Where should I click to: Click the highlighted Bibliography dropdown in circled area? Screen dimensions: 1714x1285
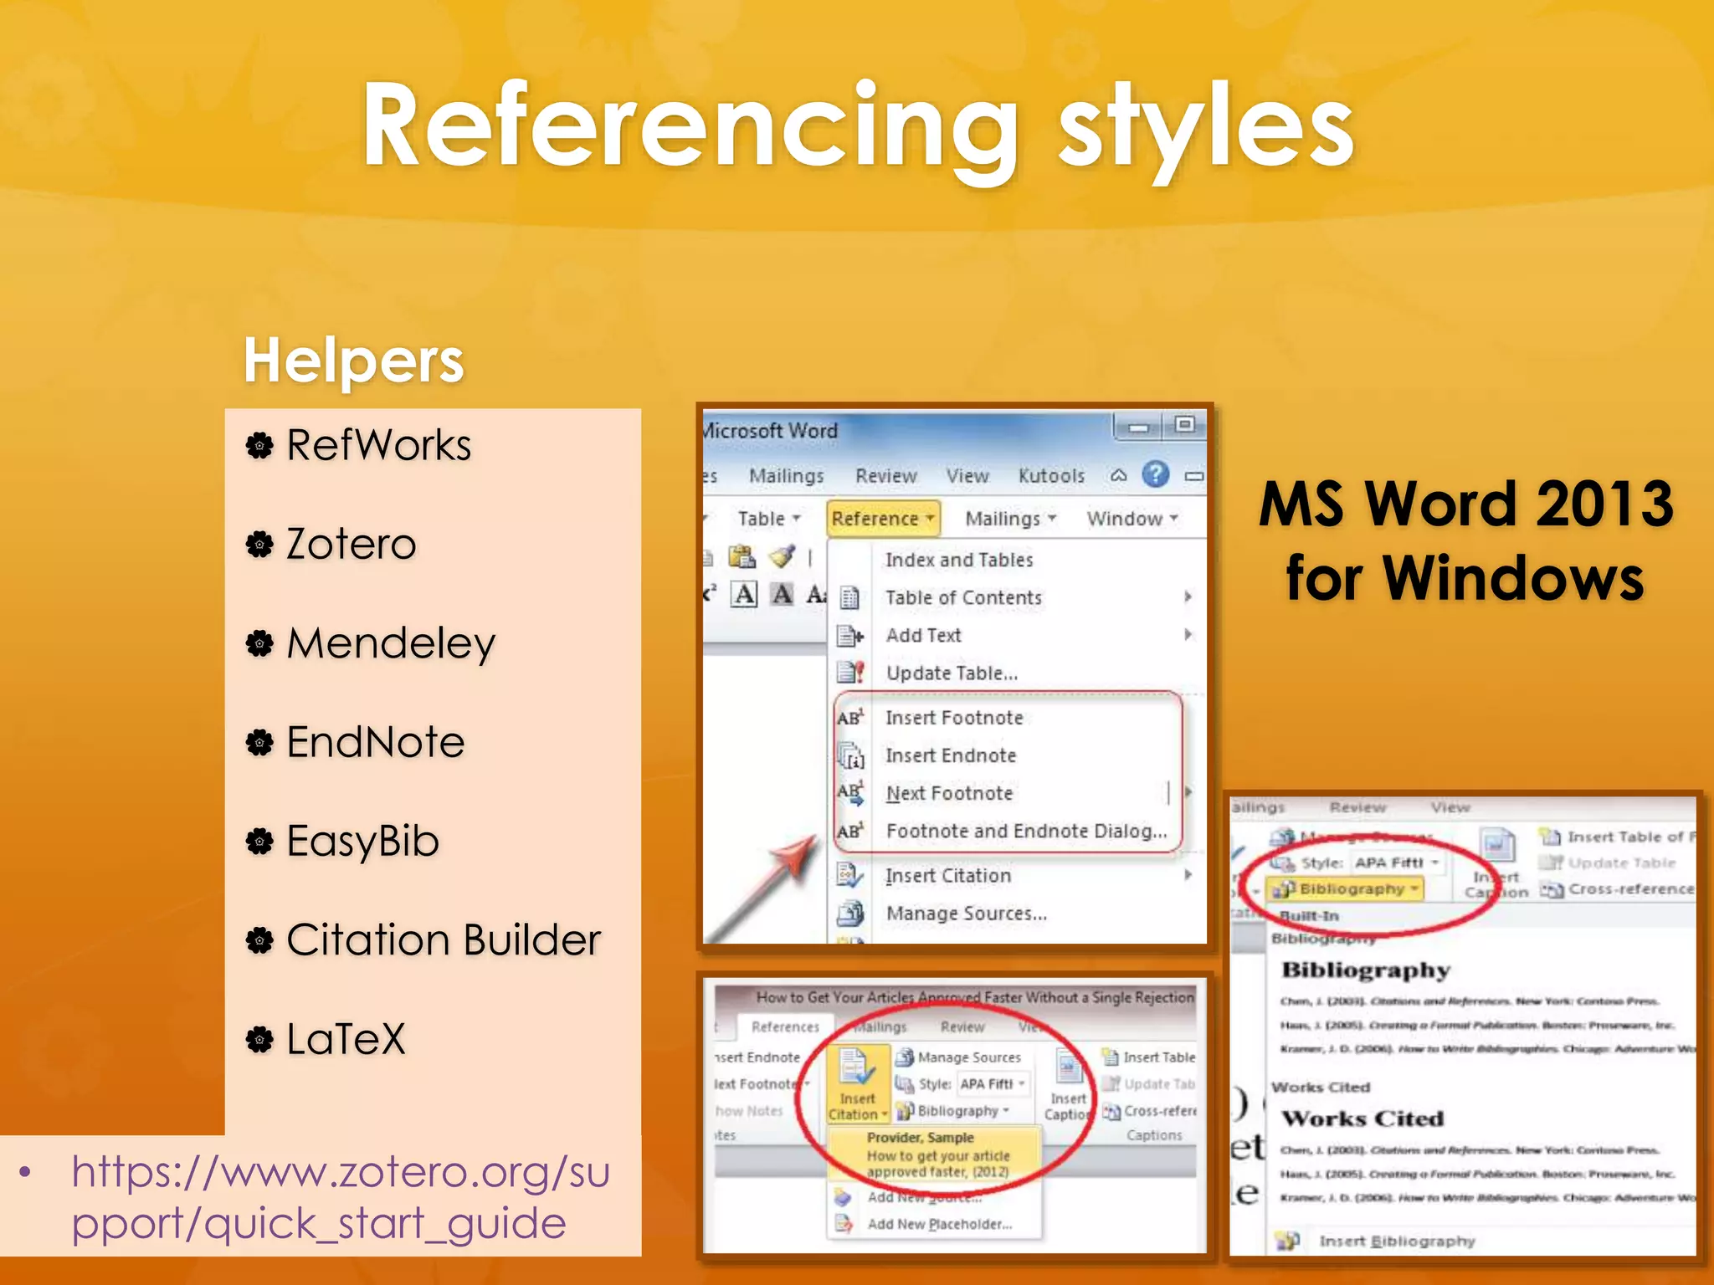(1345, 889)
